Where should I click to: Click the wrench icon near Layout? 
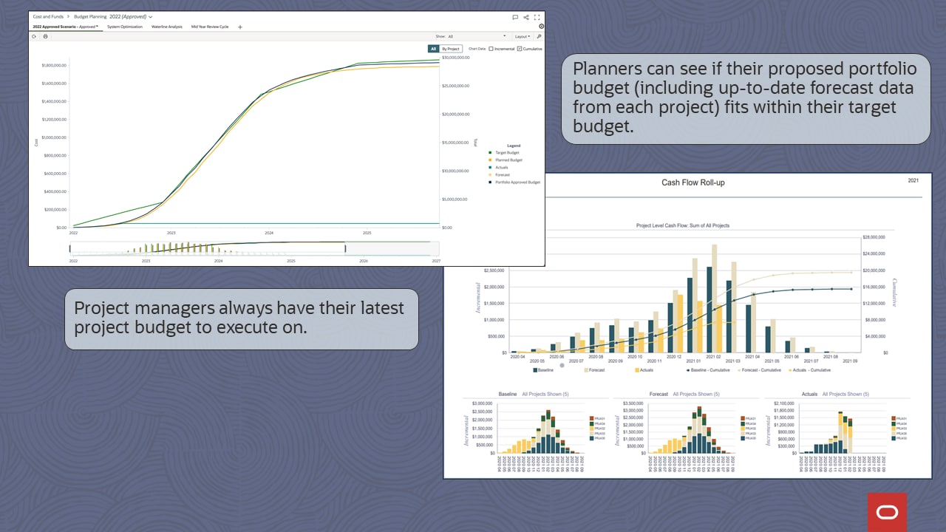click(x=540, y=36)
